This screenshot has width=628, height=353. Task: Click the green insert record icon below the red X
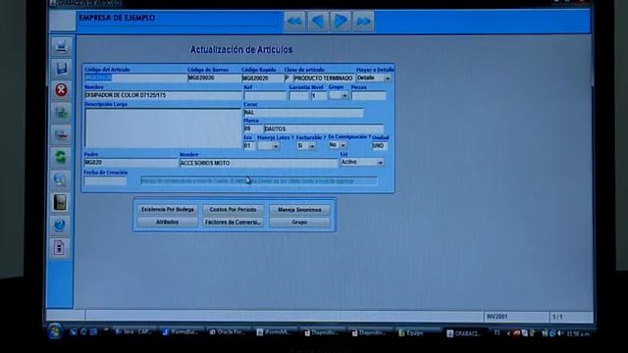tap(61, 113)
